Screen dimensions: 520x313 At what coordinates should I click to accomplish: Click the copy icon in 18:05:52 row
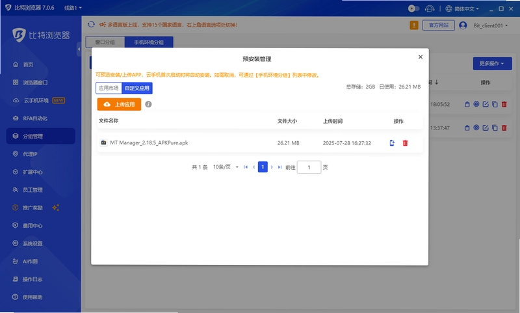click(x=495, y=104)
